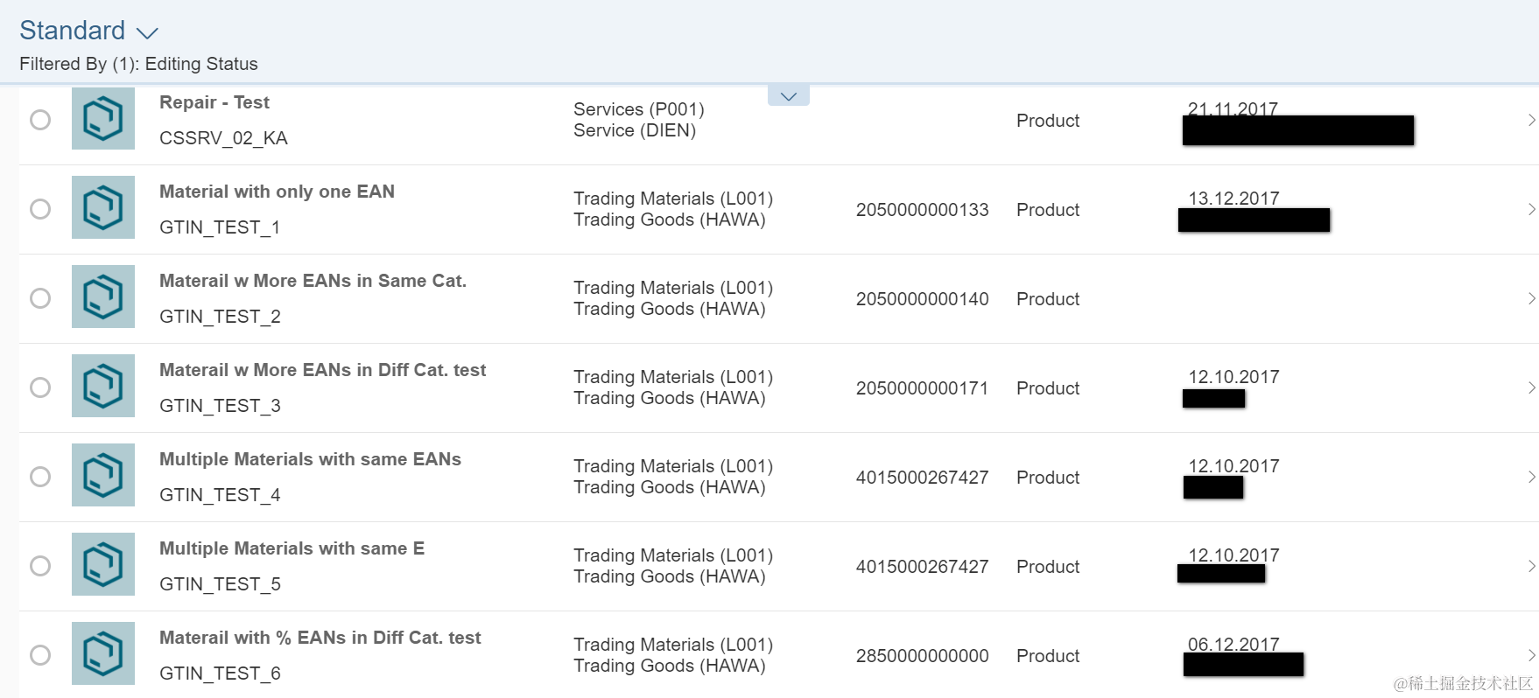Click product number GTIN_TEST_1
Screen dimensions: 1539x698
click(x=220, y=227)
